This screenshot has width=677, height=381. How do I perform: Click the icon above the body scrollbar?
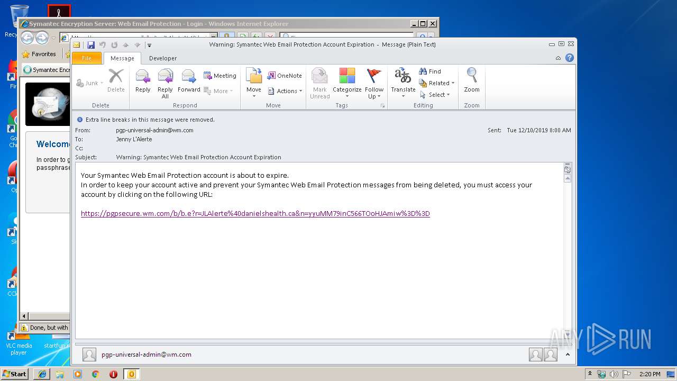[568, 170]
